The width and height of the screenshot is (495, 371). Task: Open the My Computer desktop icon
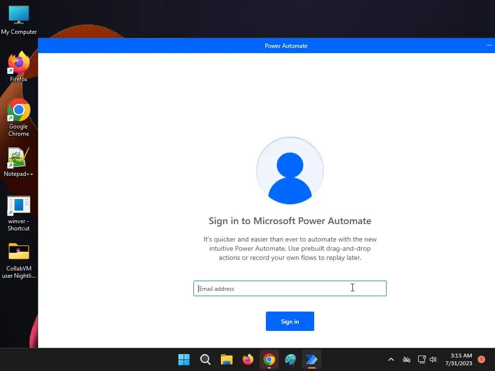point(19,20)
